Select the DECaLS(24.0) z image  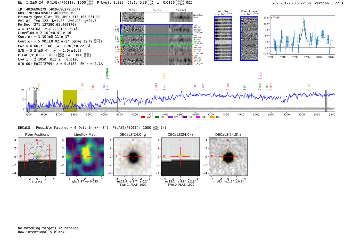228,157
